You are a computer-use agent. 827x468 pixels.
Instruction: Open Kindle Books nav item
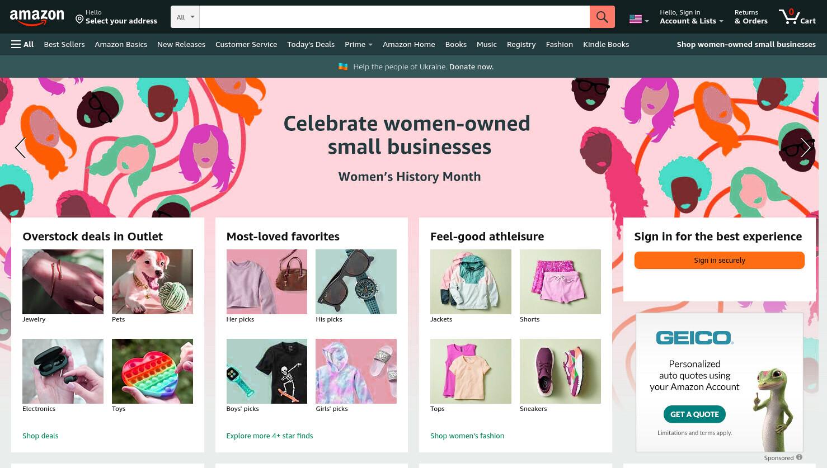point(606,44)
